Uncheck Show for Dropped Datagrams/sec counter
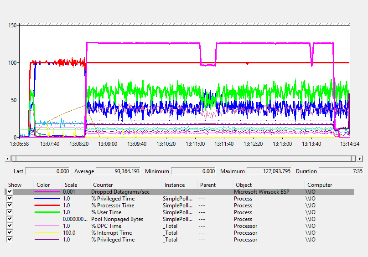368x257 pixels. [x=10, y=191]
